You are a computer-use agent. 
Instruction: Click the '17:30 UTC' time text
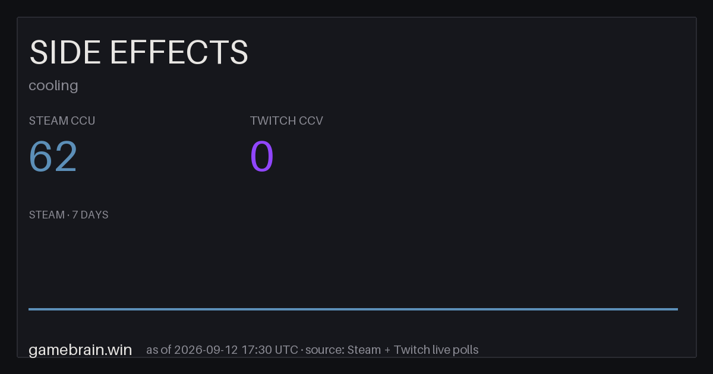tap(270, 350)
